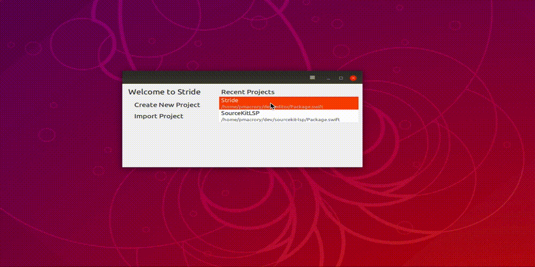This screenshot has height=267, width=535.
Task: Close the Stride welcome window
Action: coord(353,78)
